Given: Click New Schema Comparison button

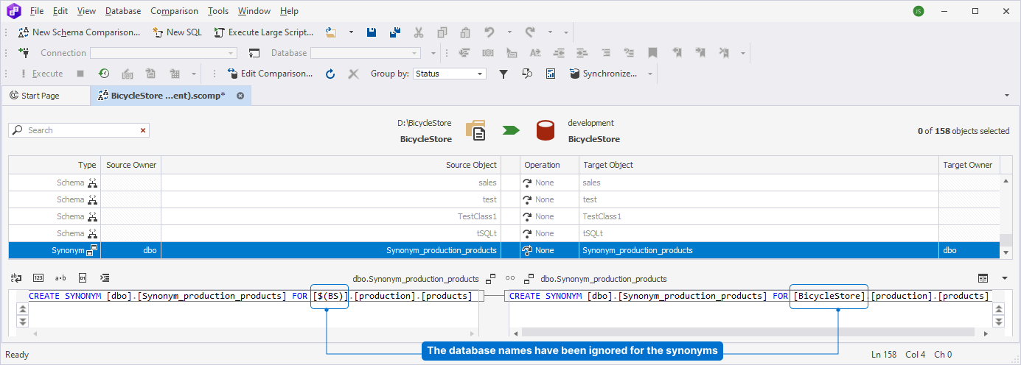Looking at the screenshot, I should 79,32.
